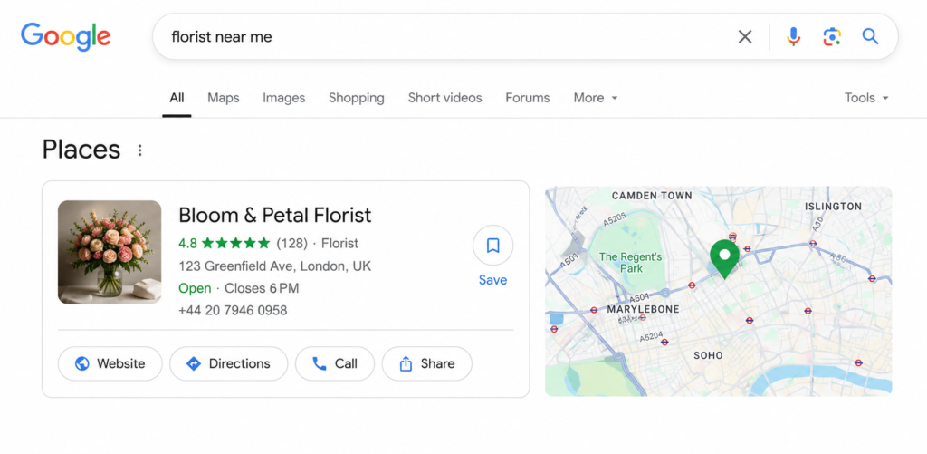The height and width of the screenshot is (454, 927).
Task: Get Directions to the florist
Action: [229, 363]
